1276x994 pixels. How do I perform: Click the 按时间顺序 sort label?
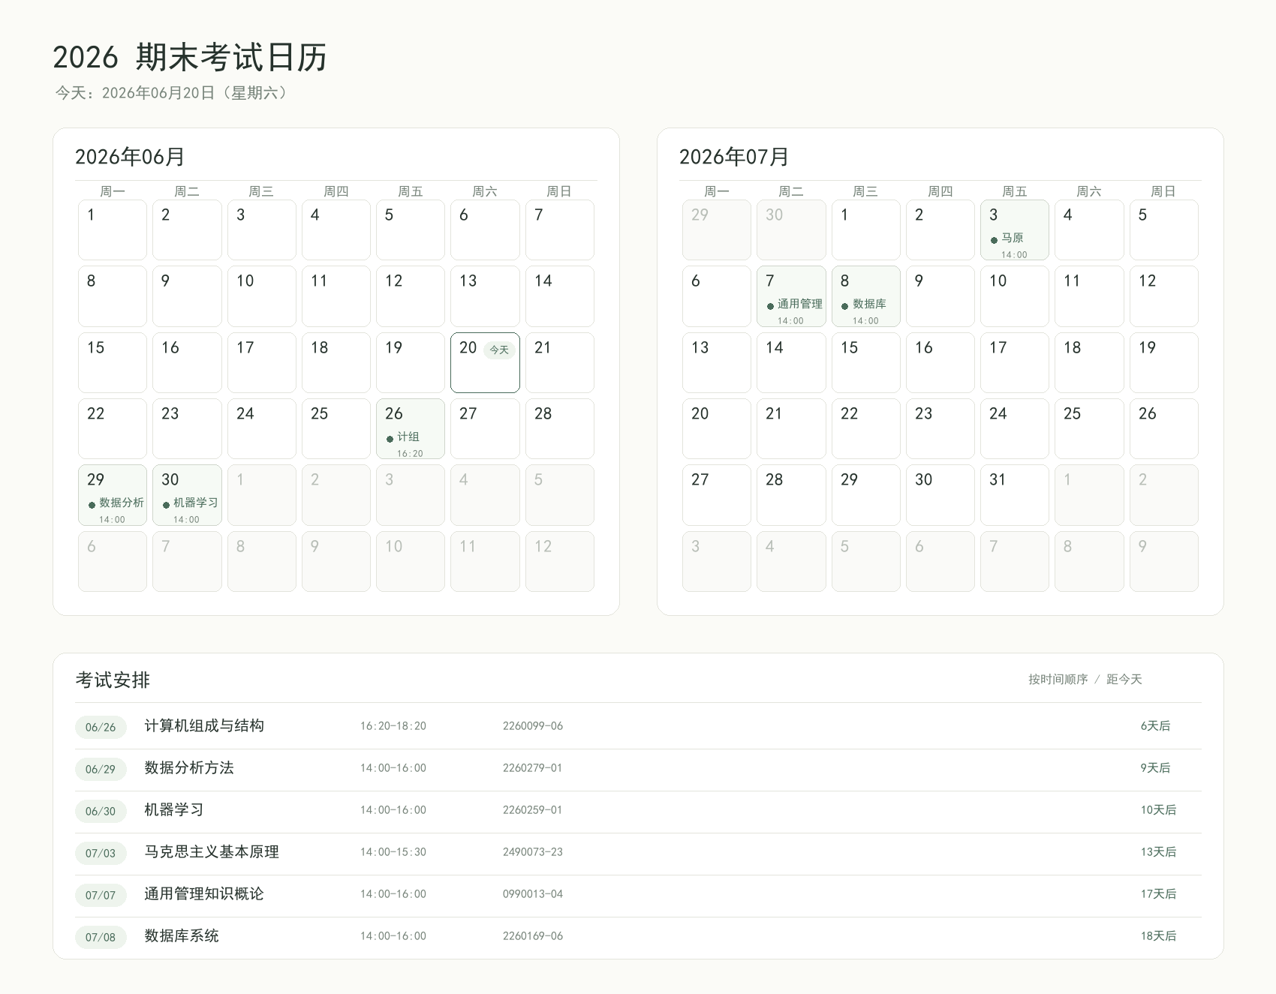(x=1058, y=679)
